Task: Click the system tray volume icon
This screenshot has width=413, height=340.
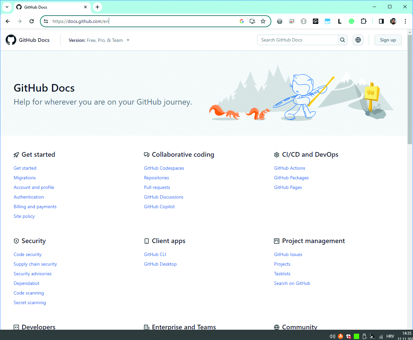Action: point(332,336)
